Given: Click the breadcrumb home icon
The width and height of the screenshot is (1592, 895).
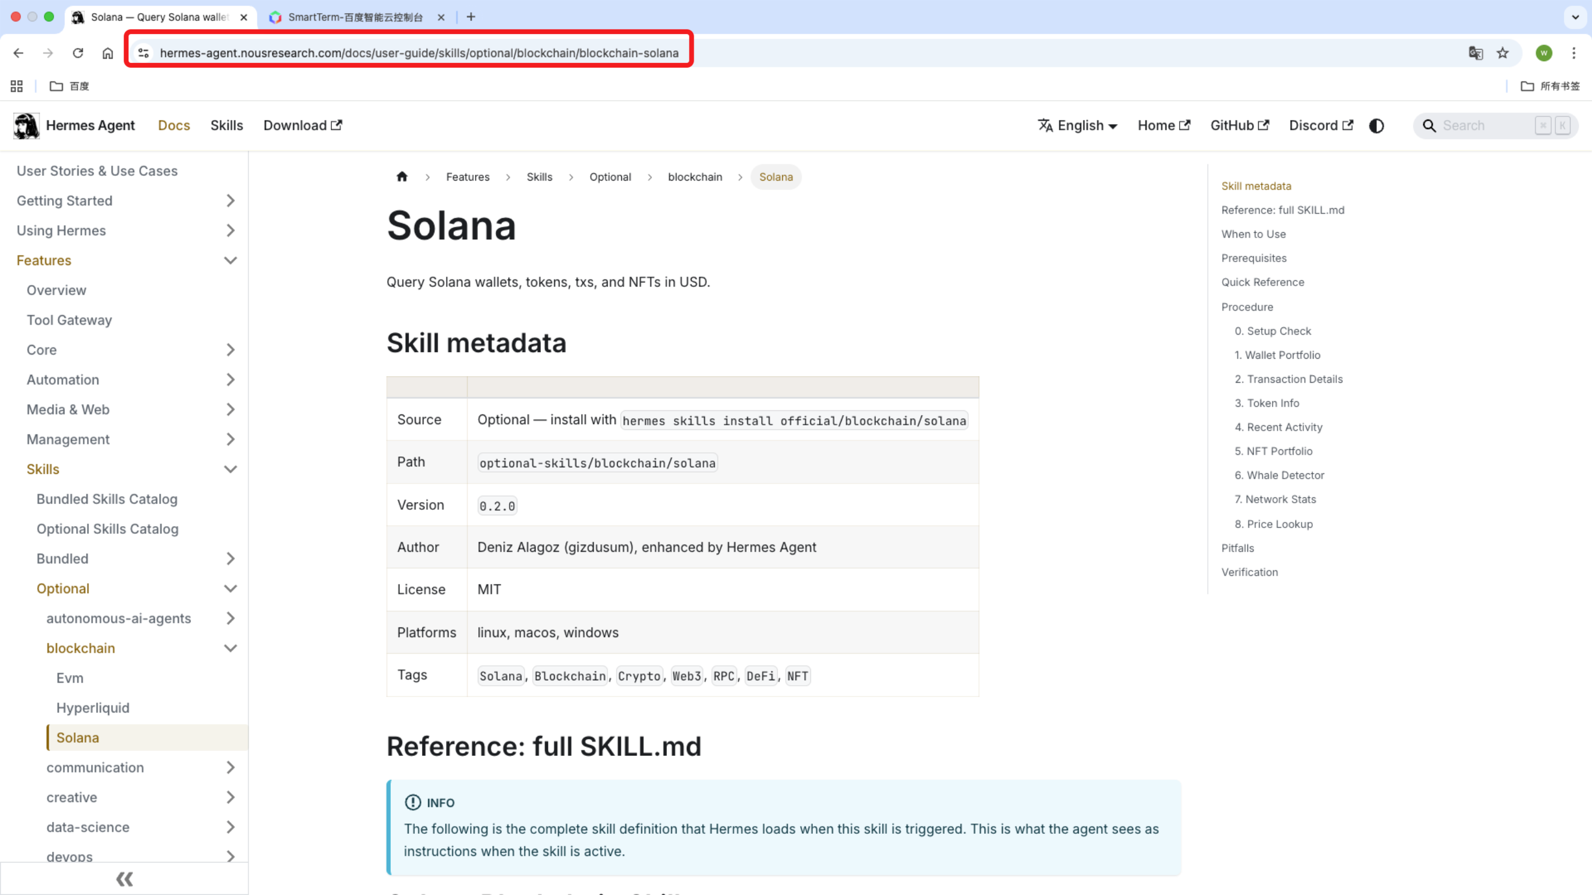Looking at the screenshot, I should pos(402,176).
